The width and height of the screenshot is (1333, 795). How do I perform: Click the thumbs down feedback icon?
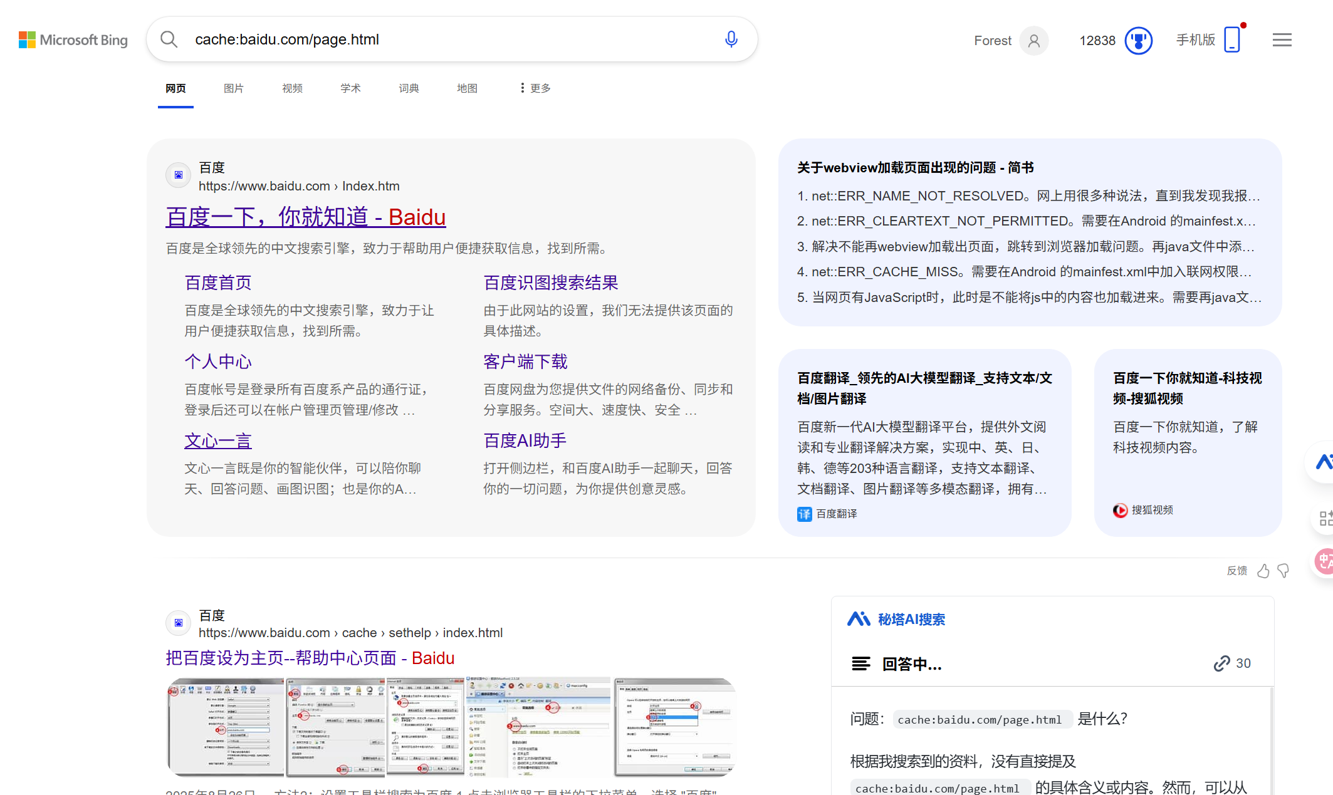pos(1283,571)
